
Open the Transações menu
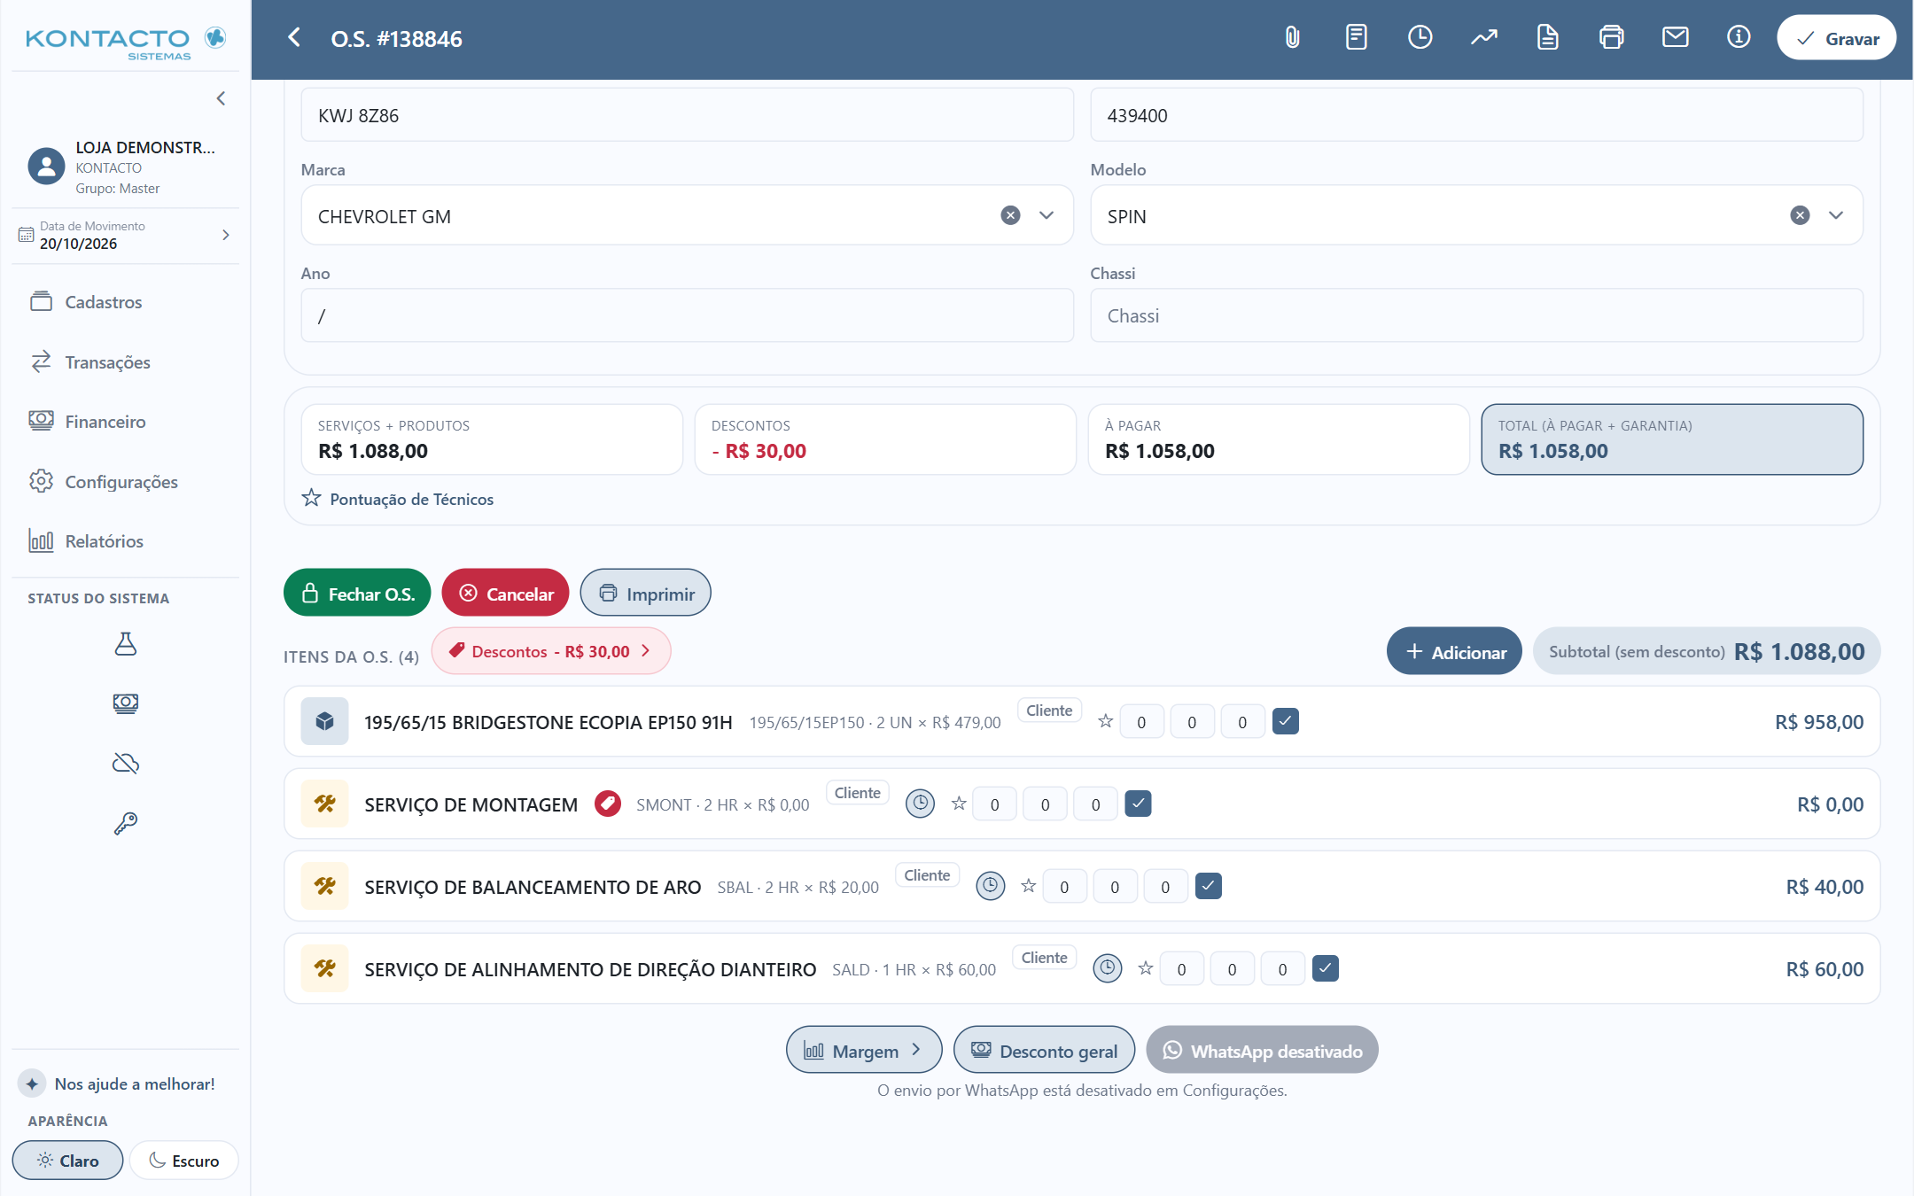125,361
